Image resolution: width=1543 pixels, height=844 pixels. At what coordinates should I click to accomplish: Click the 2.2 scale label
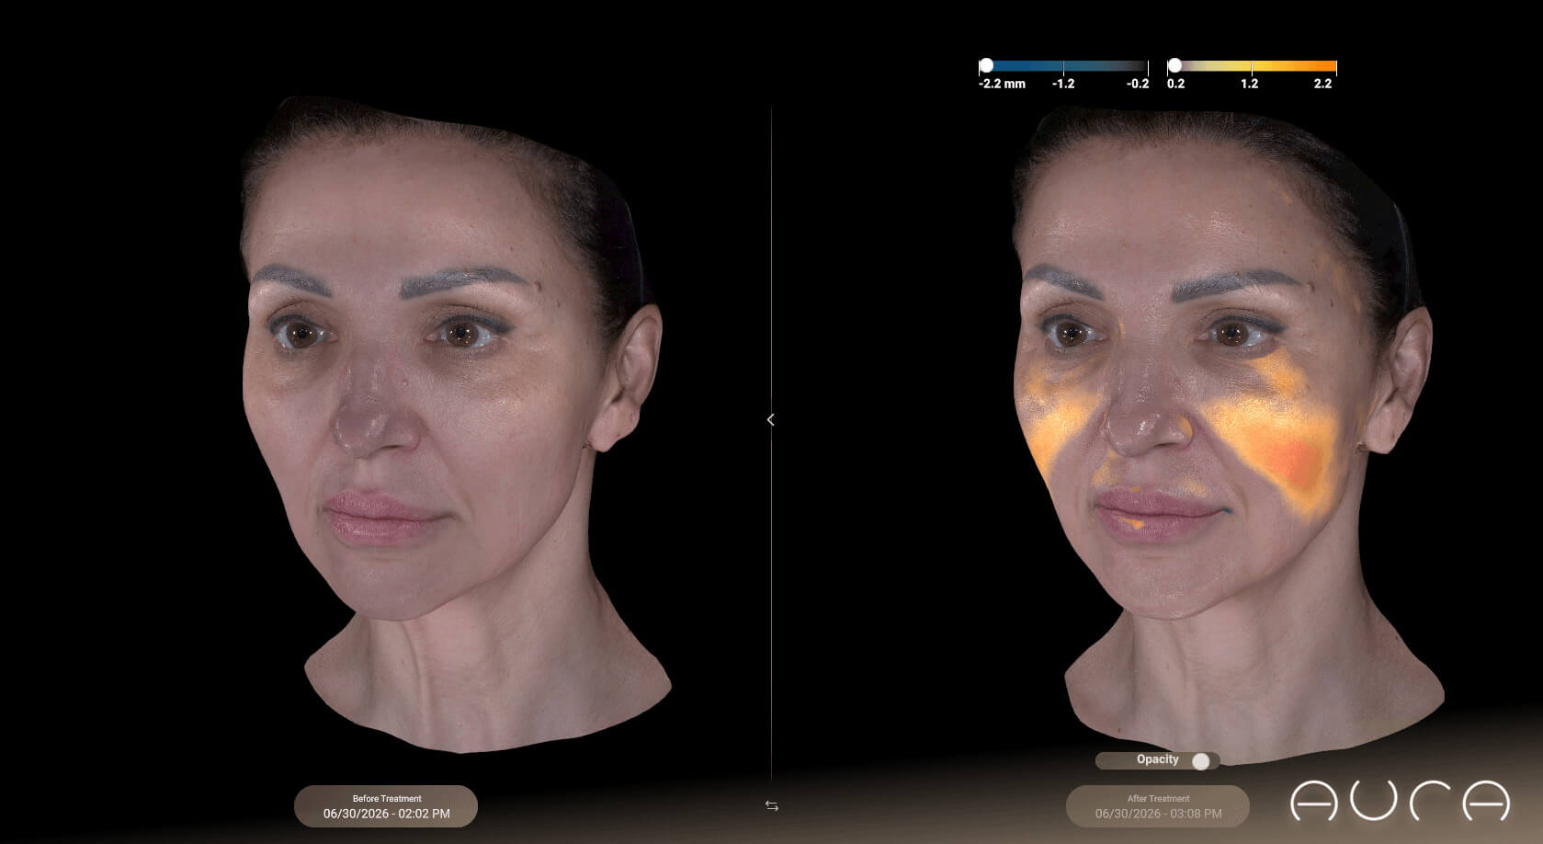point(1322,84)
